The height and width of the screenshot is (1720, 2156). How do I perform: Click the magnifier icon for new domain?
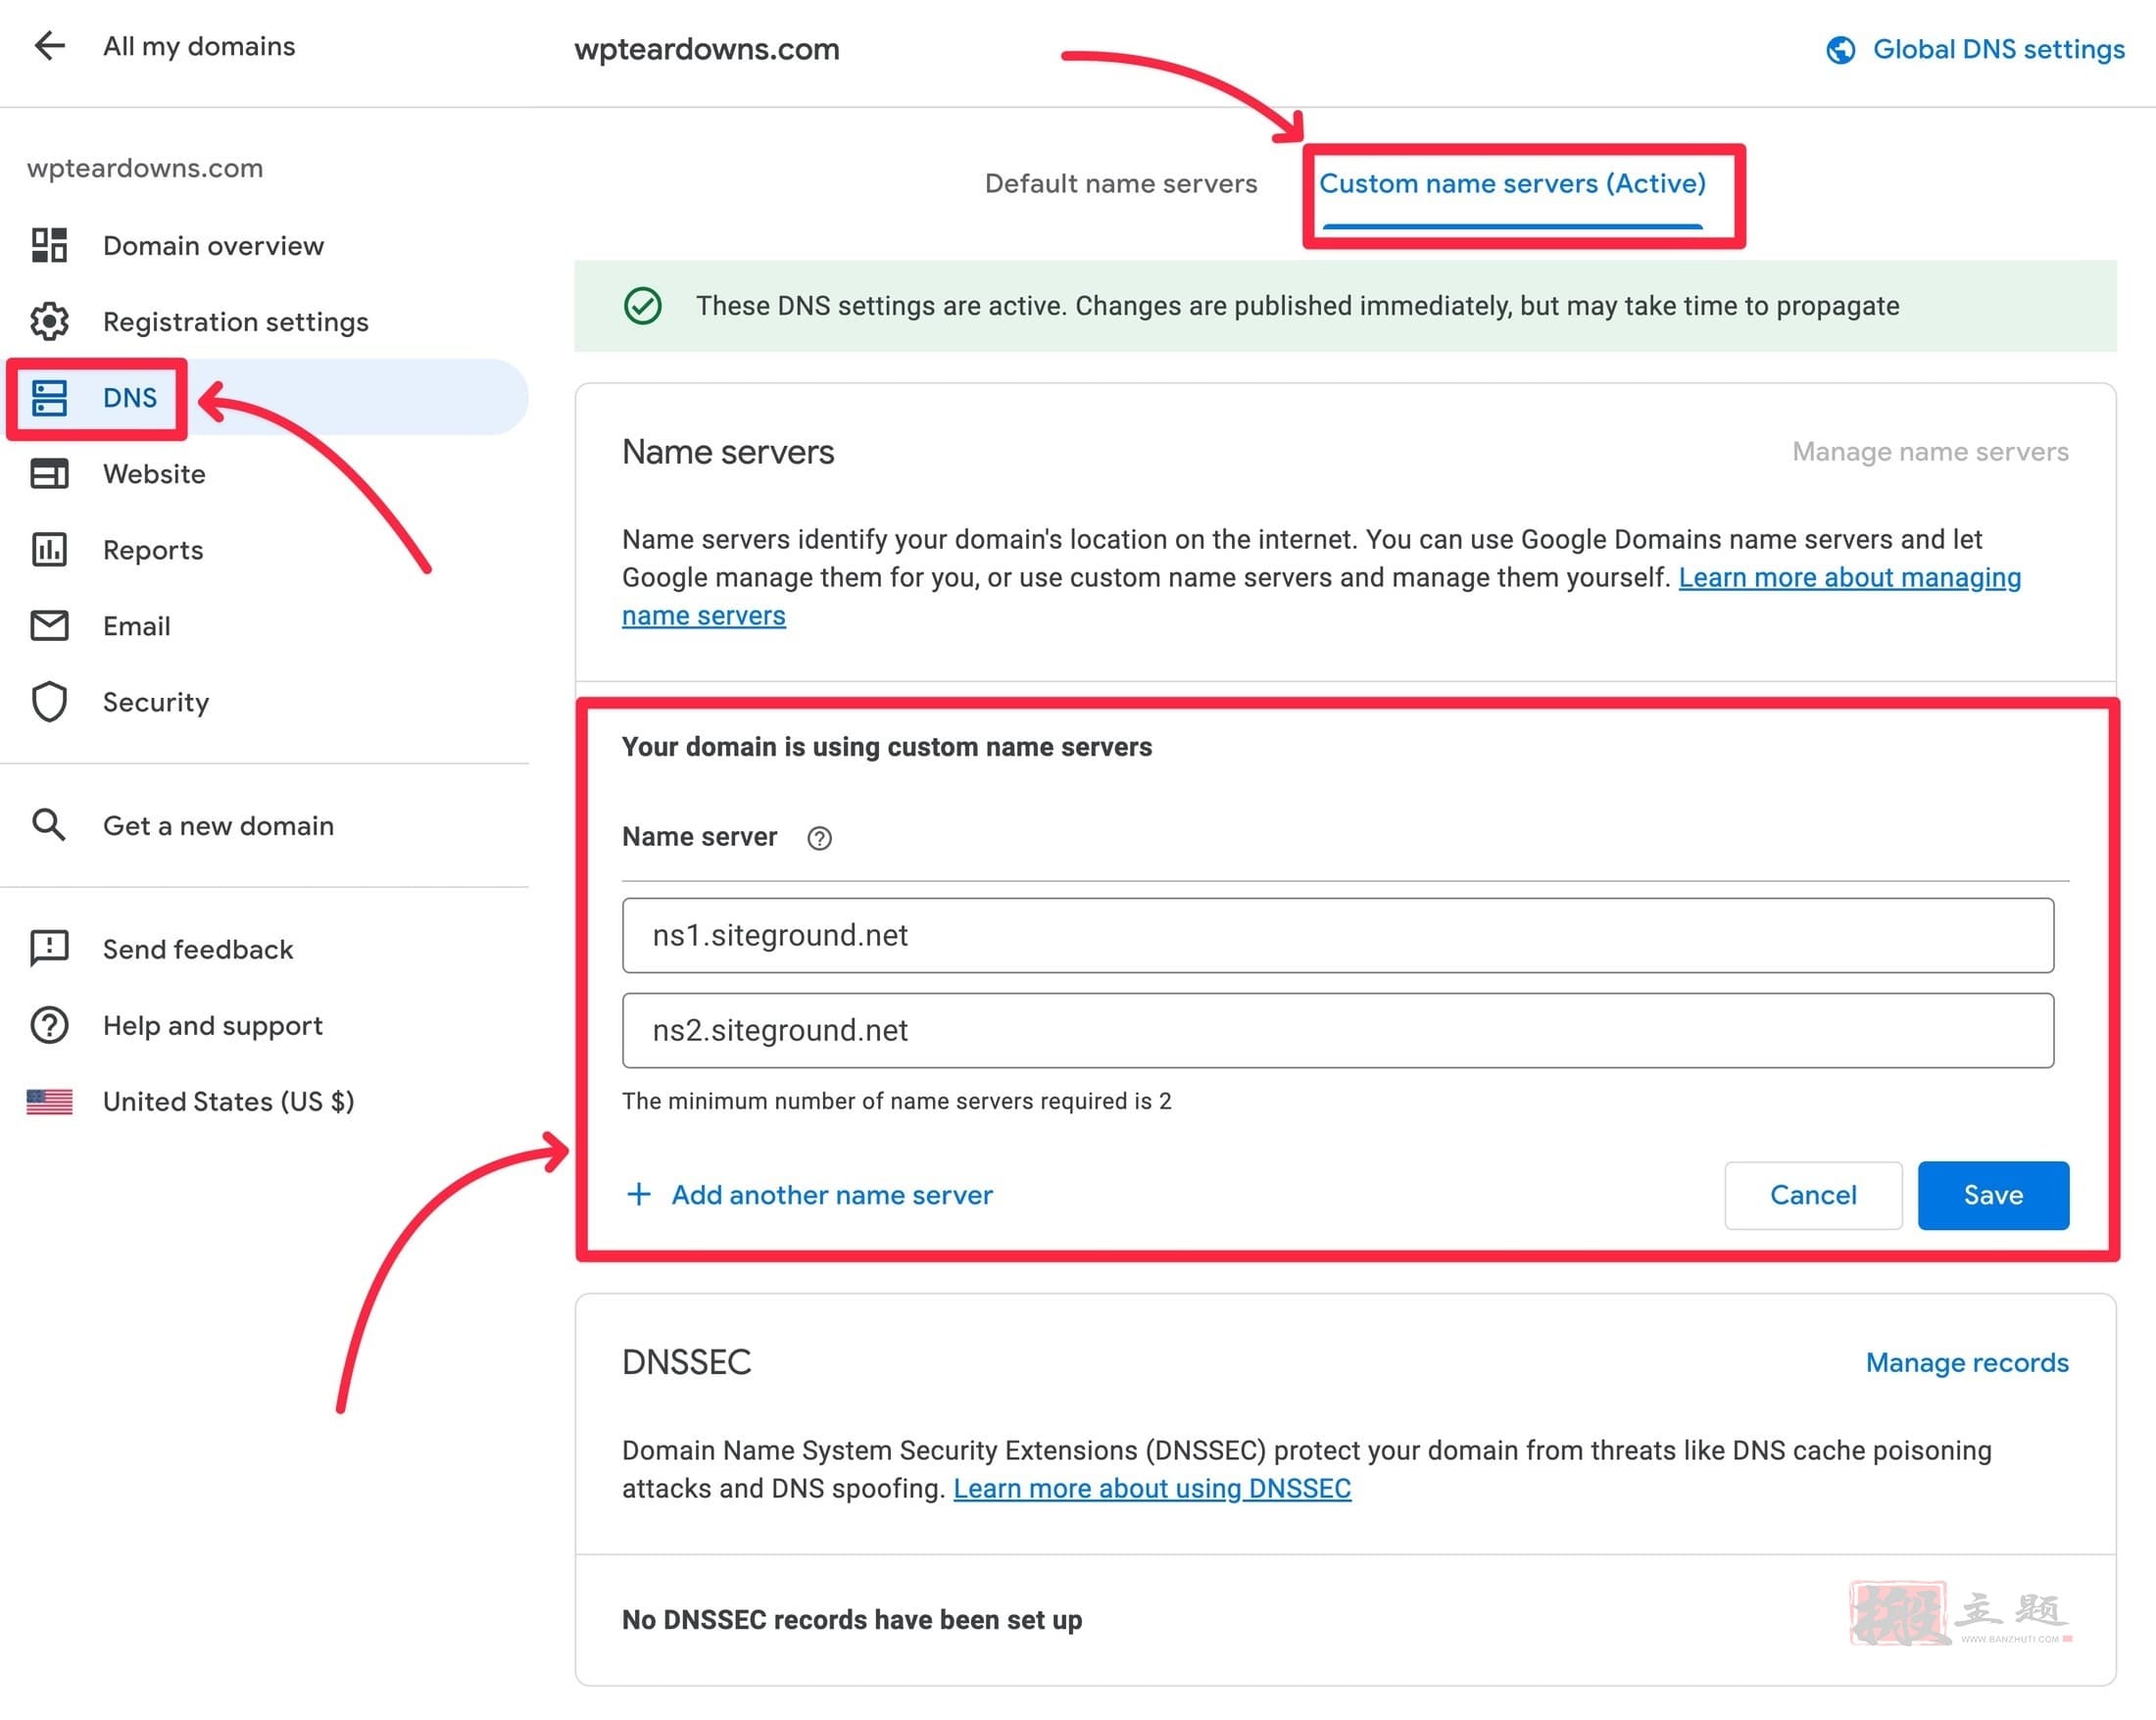point(49,825)
